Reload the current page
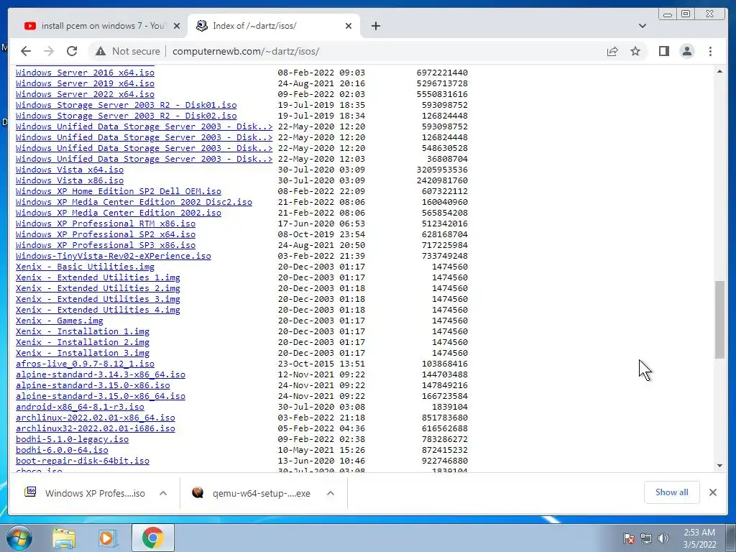The image size is (736, 552). pyautogui.click(x=72, y=51)
